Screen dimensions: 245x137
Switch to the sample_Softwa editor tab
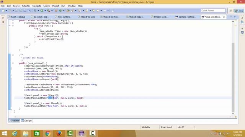[x=185, y=17]
